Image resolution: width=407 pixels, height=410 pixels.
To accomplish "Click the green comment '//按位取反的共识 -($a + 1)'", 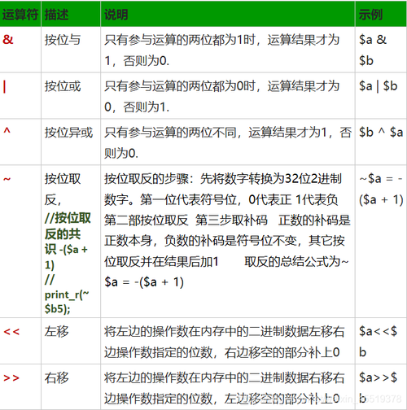I will coord(68,241).
